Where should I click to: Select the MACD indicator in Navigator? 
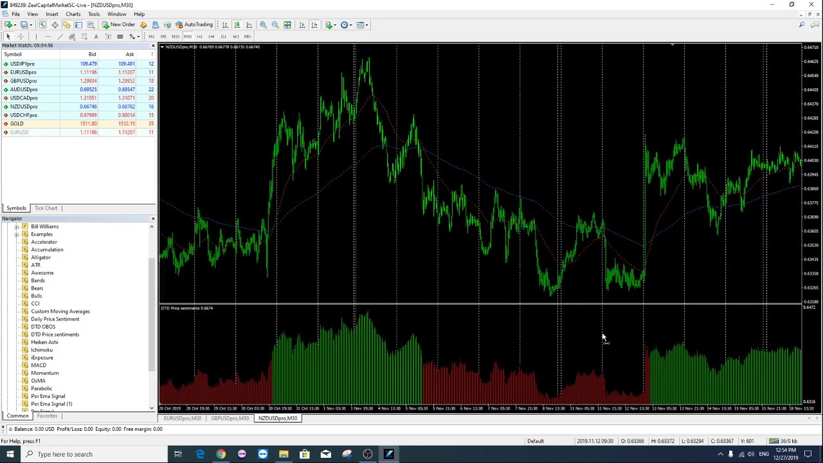click(39, 365)
